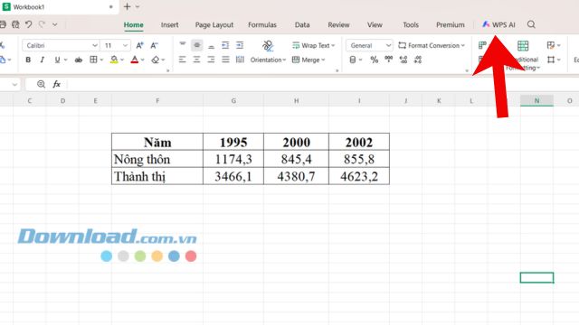Open the Font size 11 dropdown
Image resolution: width=579 pixels, height=325 pixels.
point(116,45)
